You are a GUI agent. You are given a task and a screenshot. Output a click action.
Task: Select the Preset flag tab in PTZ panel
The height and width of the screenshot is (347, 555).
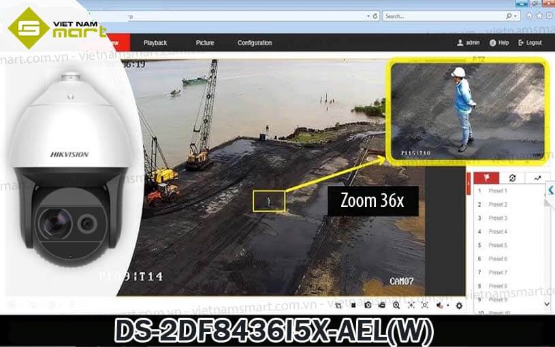pyautogui.click(x=486, y=178)
